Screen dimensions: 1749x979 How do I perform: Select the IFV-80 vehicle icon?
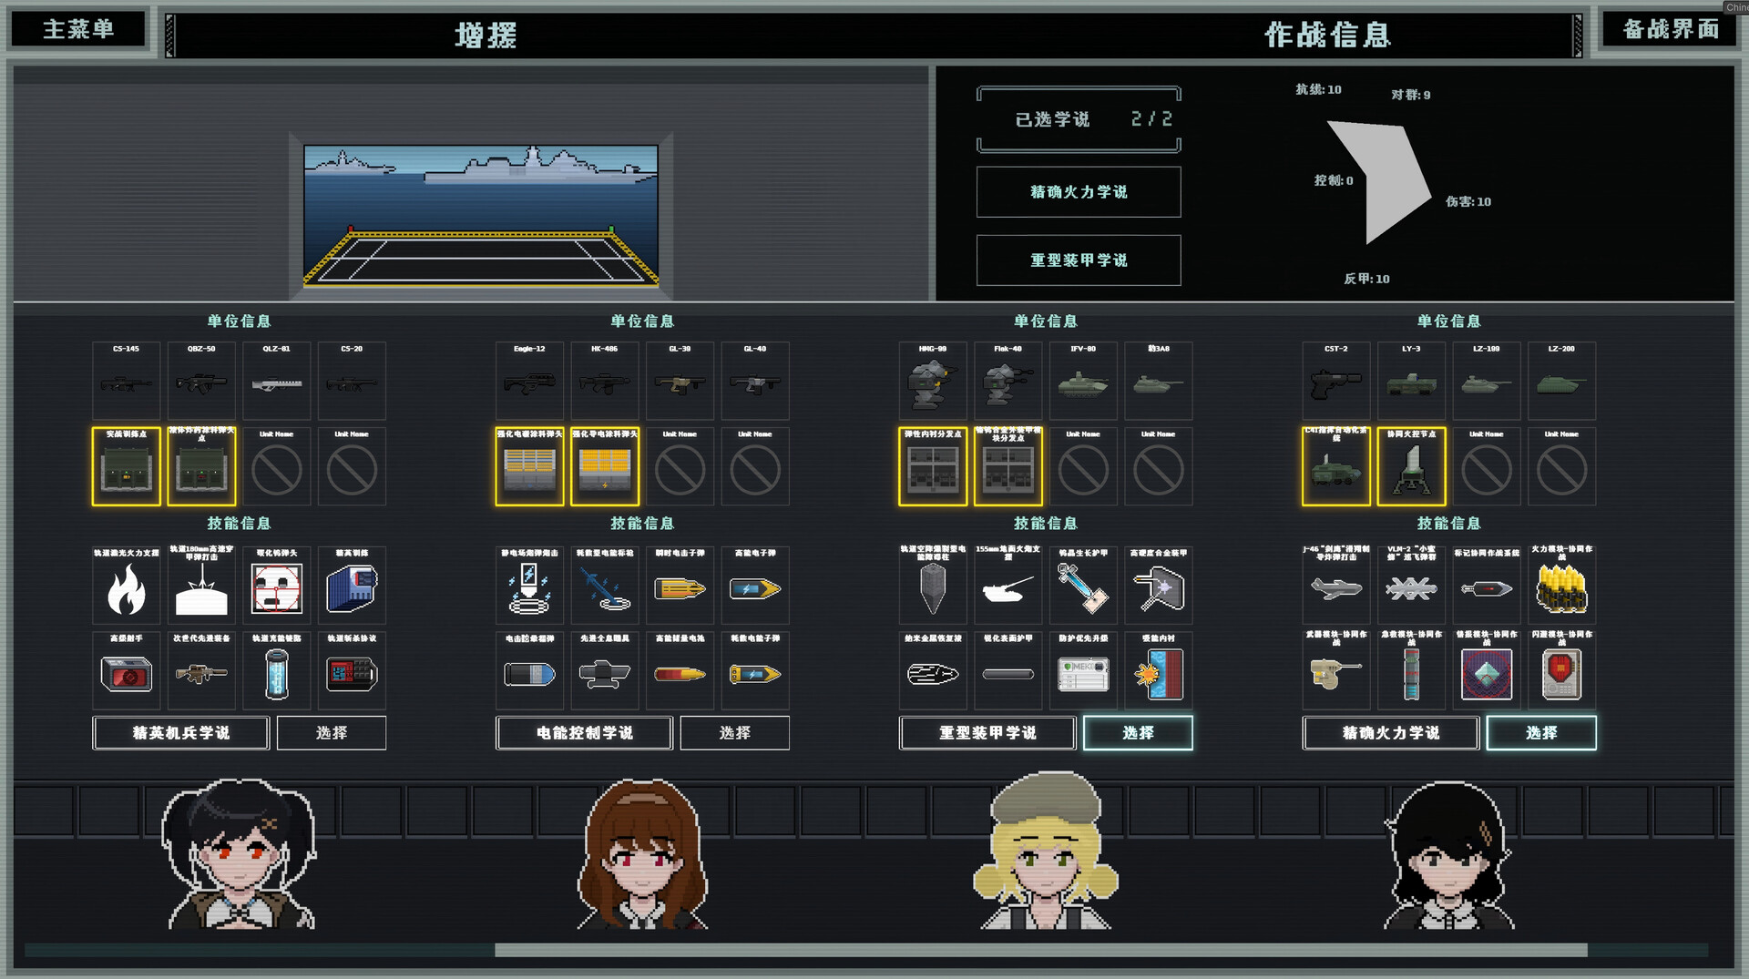click(x=1083, y=382)
